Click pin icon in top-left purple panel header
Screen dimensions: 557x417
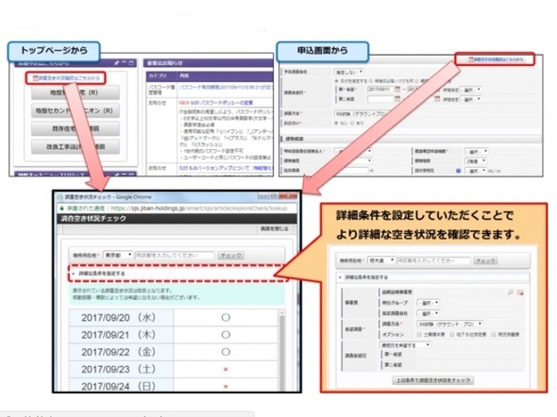(x=116, y=63)
